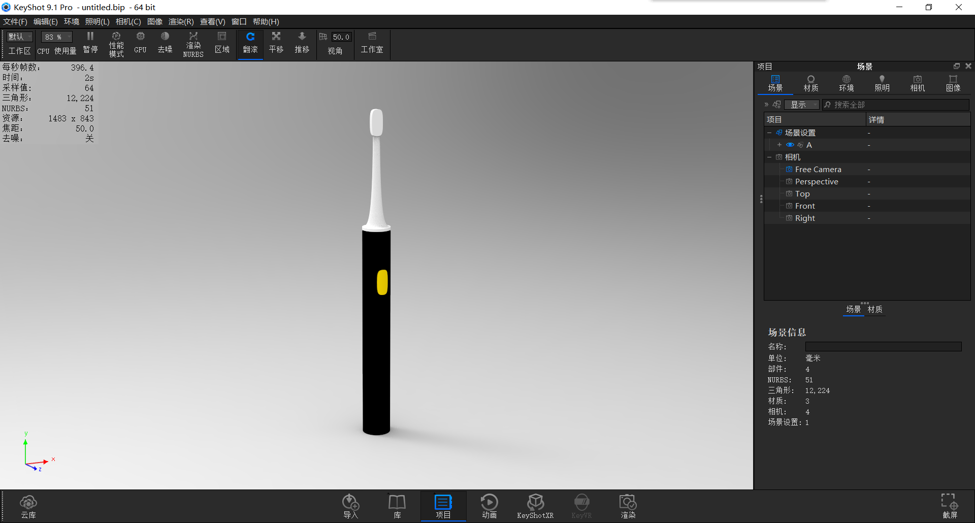Open the 工作室 (Studio) panel button
This screenshot has height=523, width=975.
tap(372, 44)
